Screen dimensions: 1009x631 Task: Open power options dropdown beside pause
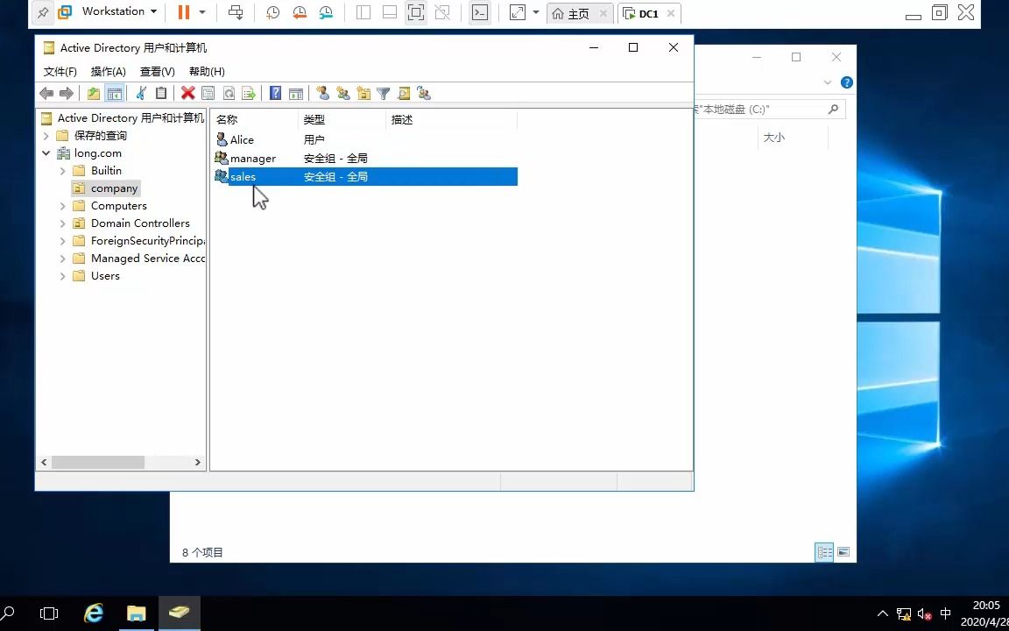click(x=202, y=11)
